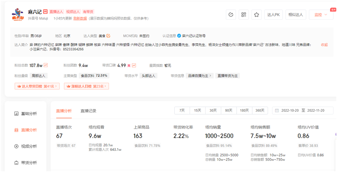Switch to 直播分析 tab
Image resolution: width=337 pixels, height=172 pixels.
point(64,111)
